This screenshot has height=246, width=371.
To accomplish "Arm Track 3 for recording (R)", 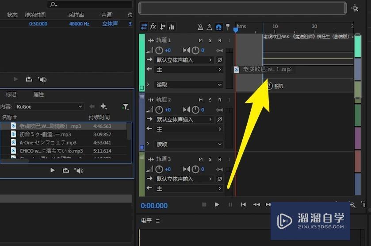I will click(x=220, y=160).
